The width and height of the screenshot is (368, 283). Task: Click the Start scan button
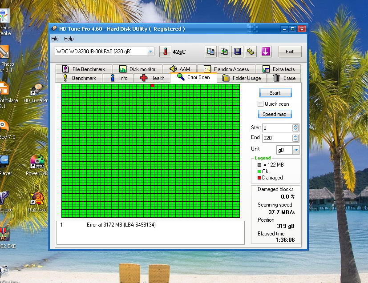pyautogui.click(x=275, y=93)
